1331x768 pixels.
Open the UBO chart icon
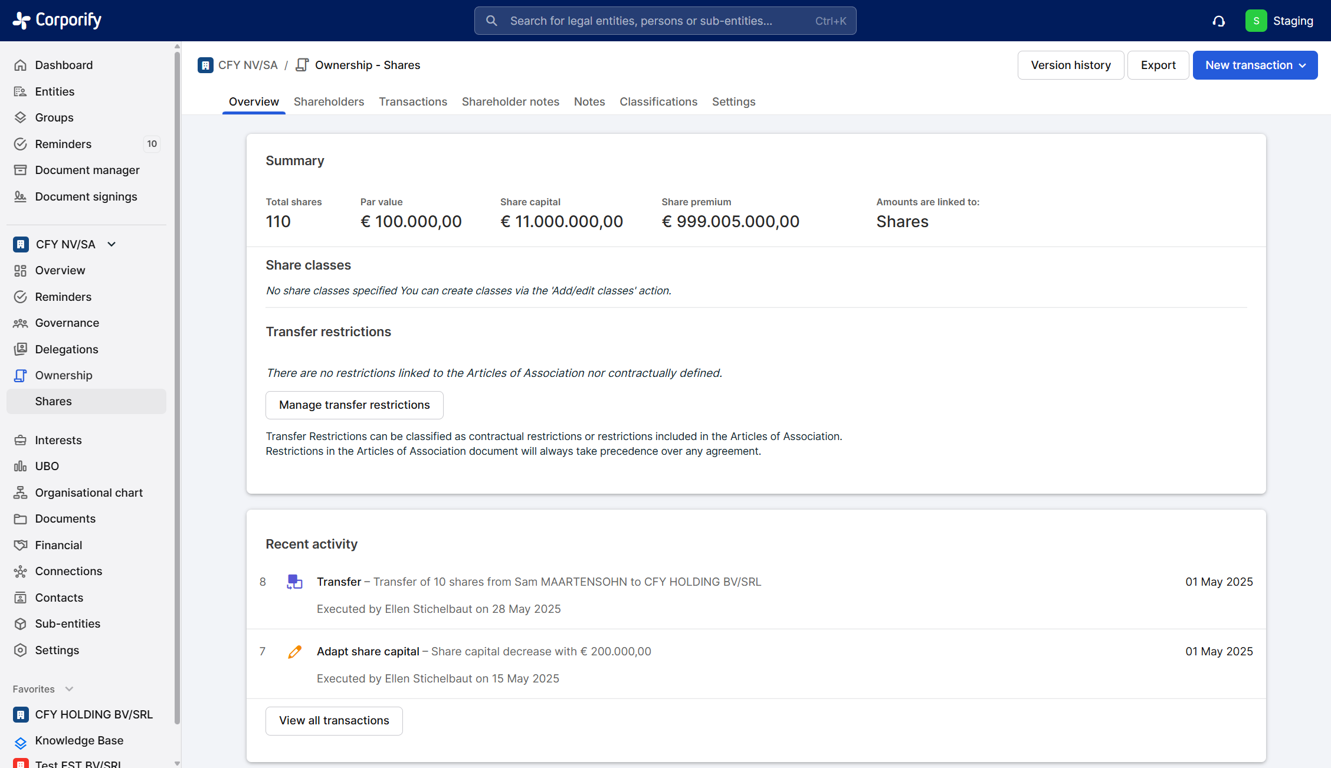pos(21,467)
